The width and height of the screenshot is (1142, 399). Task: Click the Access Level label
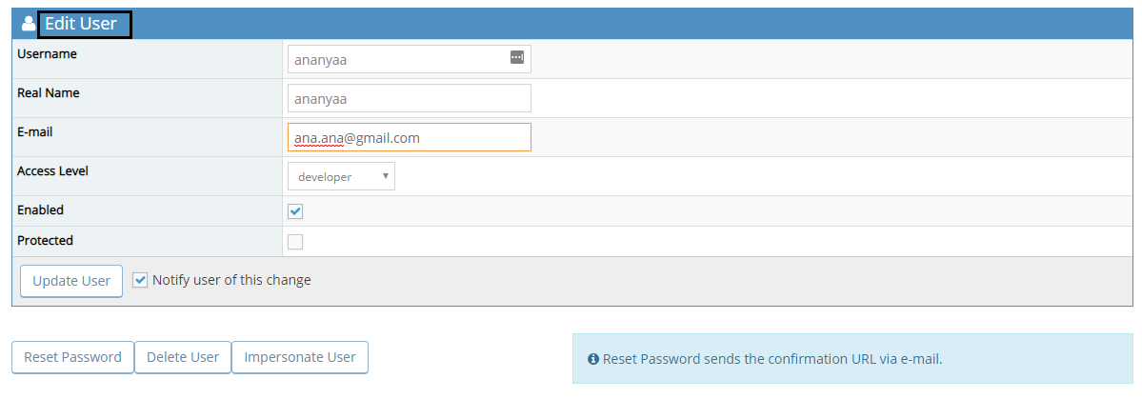click(52, 171)
